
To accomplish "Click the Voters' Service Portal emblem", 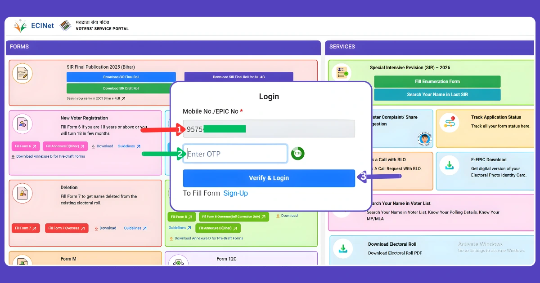I will pyautogui.click(x=65, y=26).
